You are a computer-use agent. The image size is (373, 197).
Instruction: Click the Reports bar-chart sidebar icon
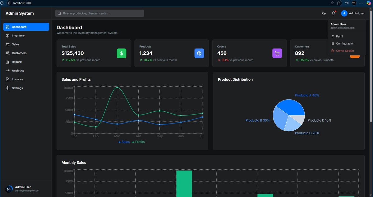7,62
